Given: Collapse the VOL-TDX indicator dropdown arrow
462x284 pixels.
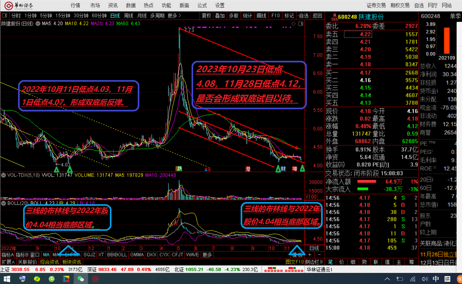Looking at the screenshot, I should 3,175.
